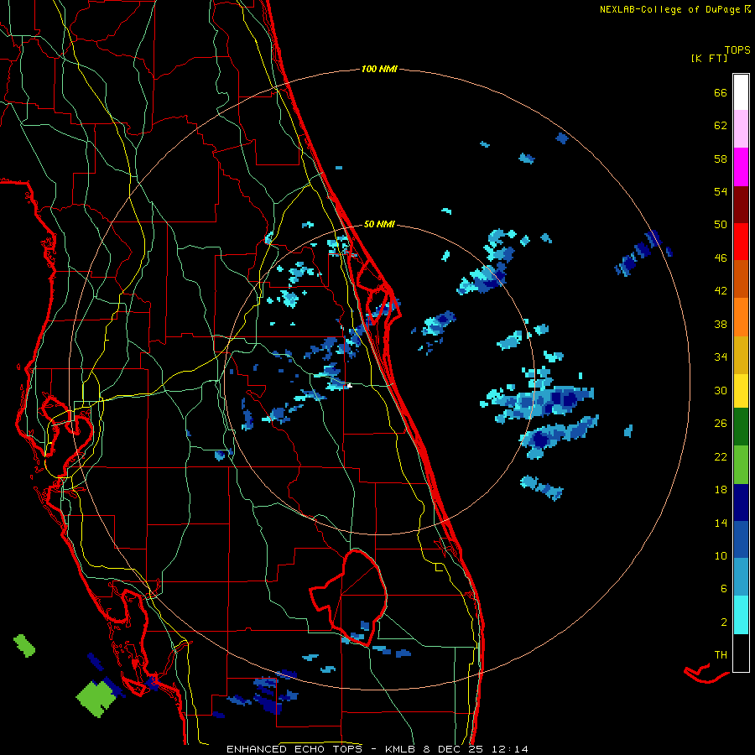Image resolution: width=755 pixels, height=755 pixels.
Task: Click the light green 18-22 kft swatch
Action: 741,465
